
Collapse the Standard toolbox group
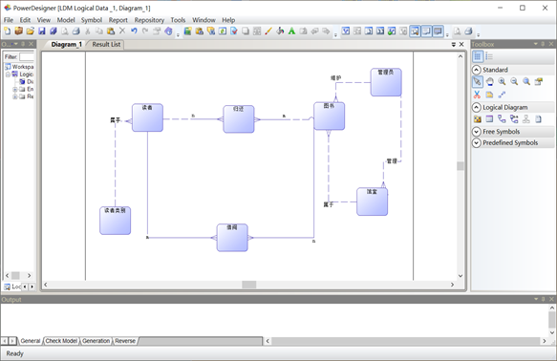click(477, 70)
